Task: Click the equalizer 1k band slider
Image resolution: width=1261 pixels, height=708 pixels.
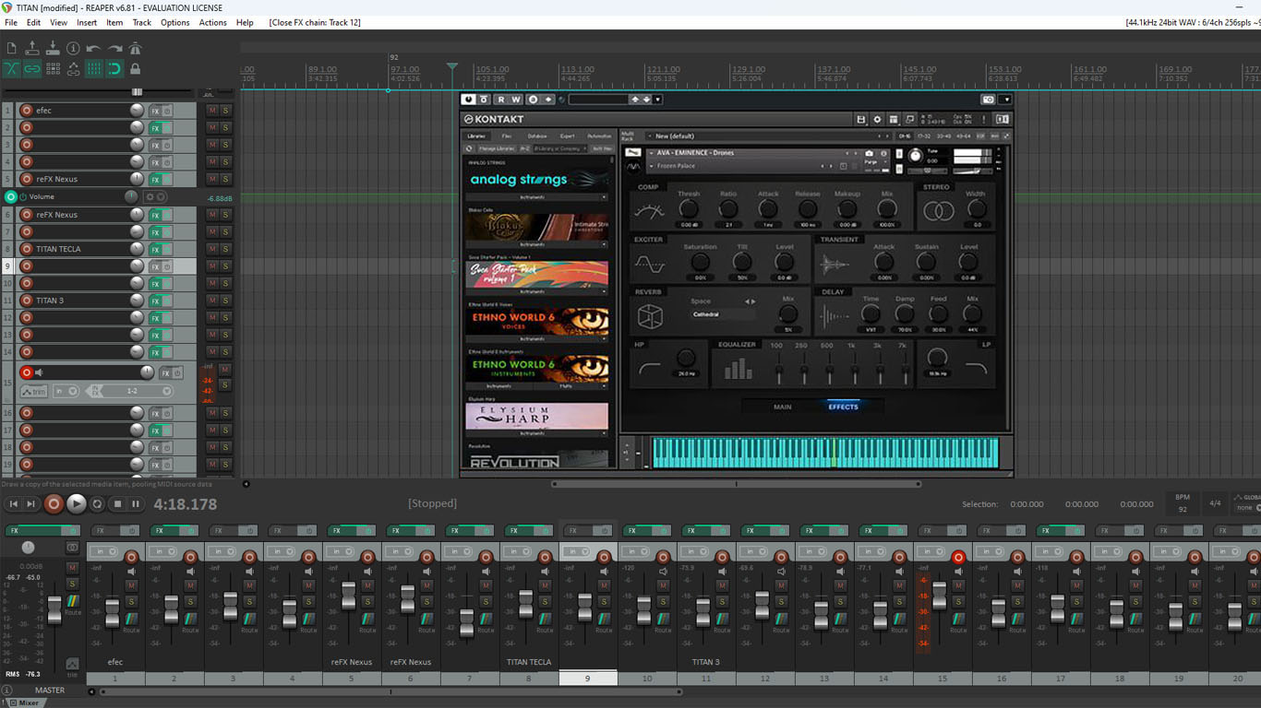Action: tap(855, 371)
